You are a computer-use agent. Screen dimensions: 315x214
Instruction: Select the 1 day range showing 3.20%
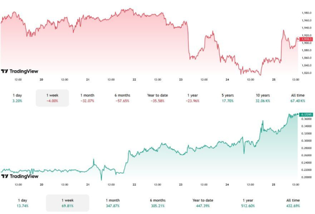point(17,98)
